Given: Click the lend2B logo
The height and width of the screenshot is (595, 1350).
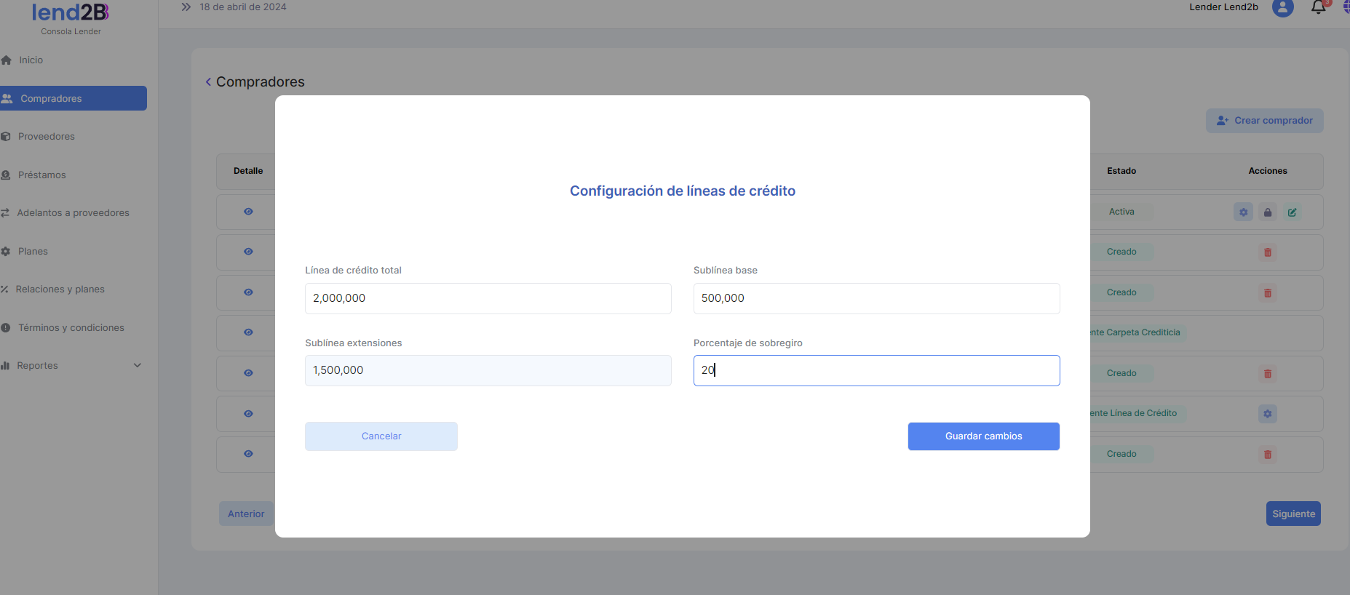Looking at the screenshot, I should [71, 12].
